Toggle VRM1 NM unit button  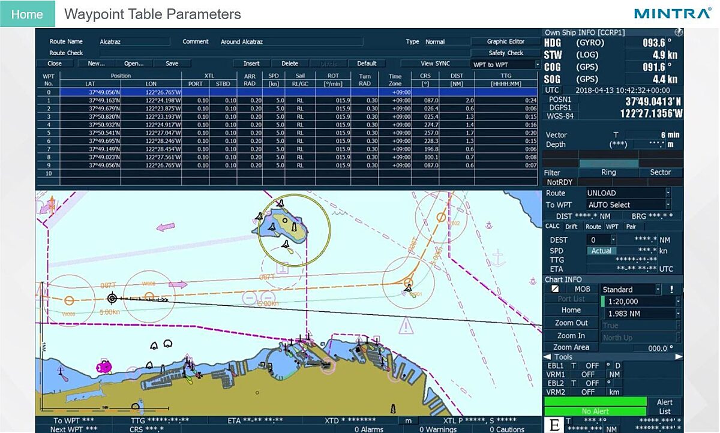[x=614, y=374]
